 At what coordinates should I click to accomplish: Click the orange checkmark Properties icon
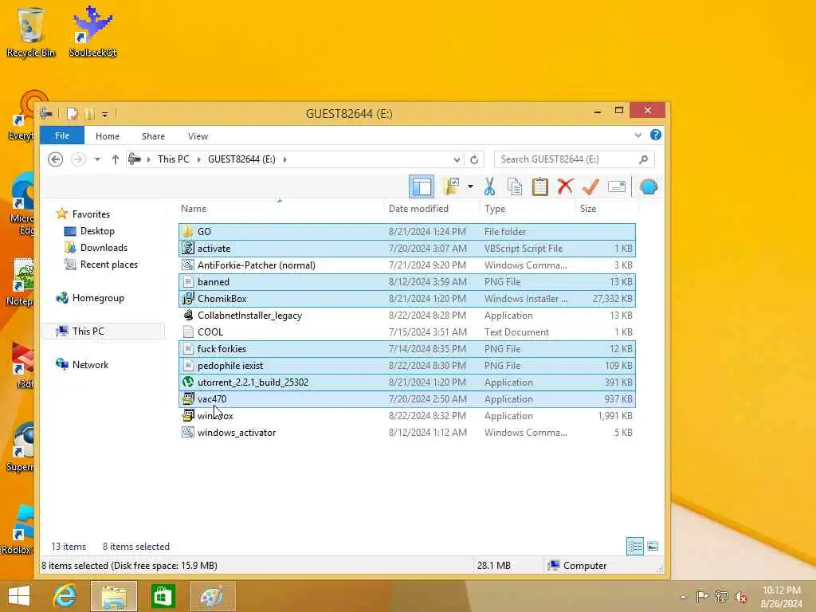point(590,186)
